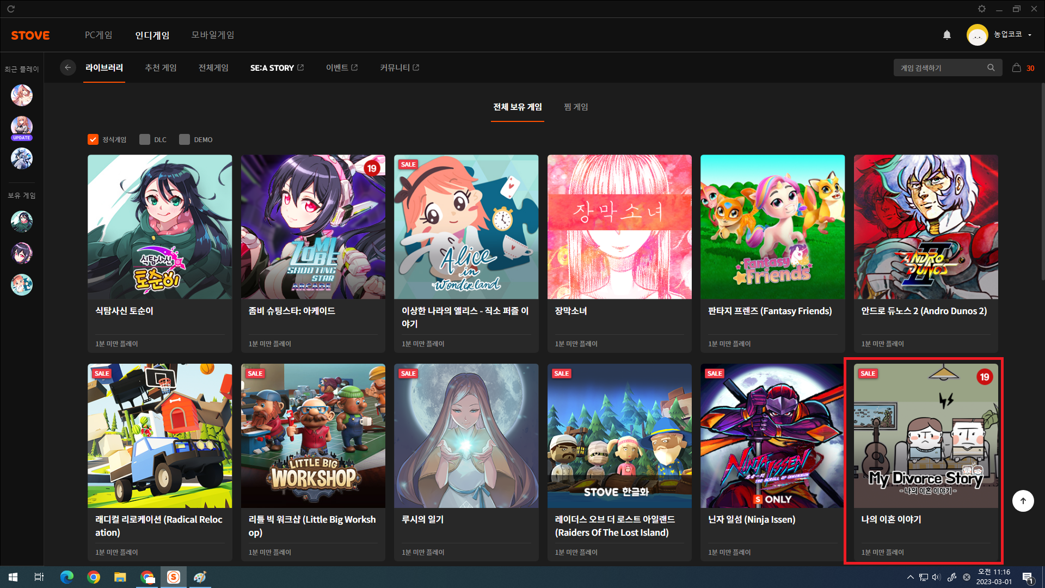Image resolution: width=1045 pixels, height=588 pixels.
Task: Open the 장막소녀 game thumbnail
Action: (x=619, y=227)
